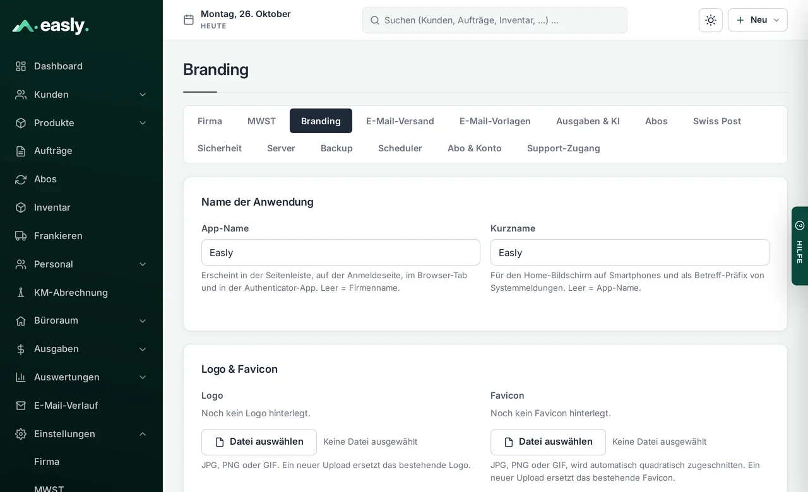Click the Ausgaben dollar icon
The image size is (808, 492).
pos(21,349)
